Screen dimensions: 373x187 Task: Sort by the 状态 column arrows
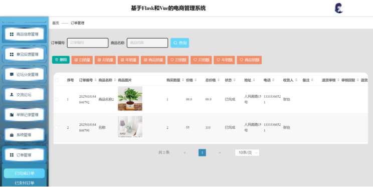(234, 80)
